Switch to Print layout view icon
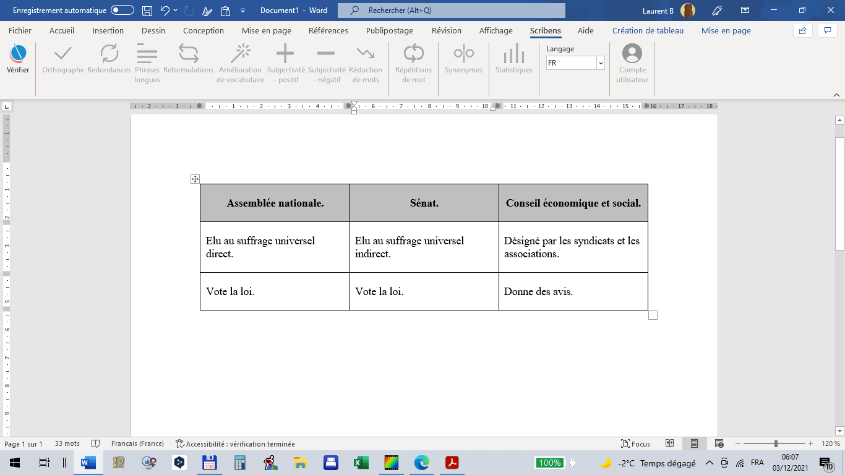 [694, 443]
